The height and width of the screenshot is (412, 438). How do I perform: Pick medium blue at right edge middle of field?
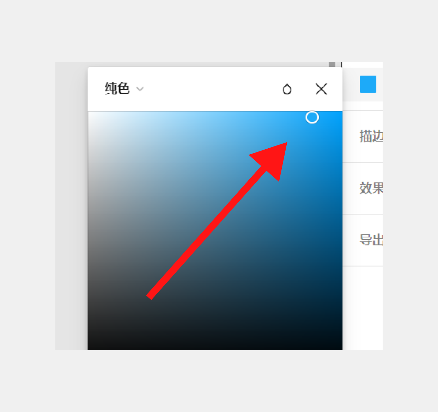[340, 231]
